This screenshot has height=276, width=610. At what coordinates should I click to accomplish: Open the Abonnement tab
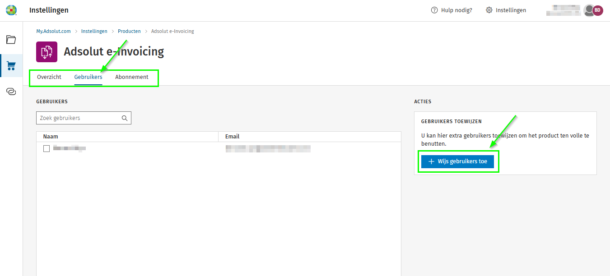point(132,77)
